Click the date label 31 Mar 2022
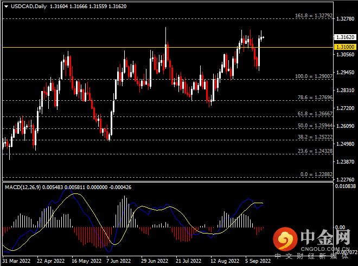This screenshot has height=266, width=358. point(16,261)
